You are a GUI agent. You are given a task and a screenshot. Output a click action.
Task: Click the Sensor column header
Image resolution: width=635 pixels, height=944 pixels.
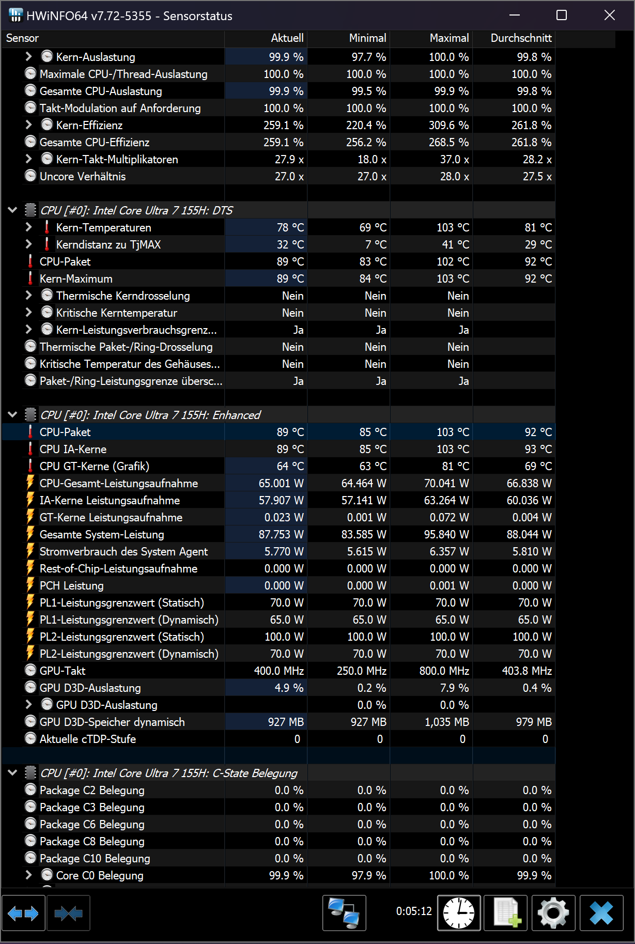tap(113, 38)
